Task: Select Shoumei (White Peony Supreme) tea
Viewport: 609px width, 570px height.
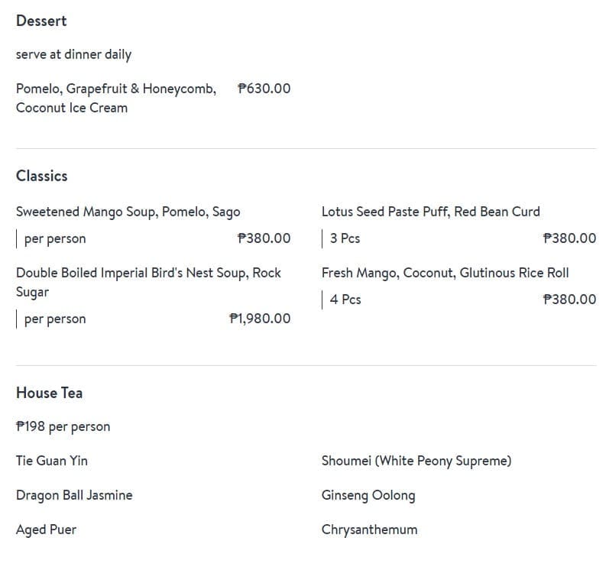Action: pos(416,461)
